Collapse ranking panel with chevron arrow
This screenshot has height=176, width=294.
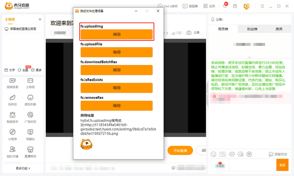pyautogui.click(x=250, y=57)
